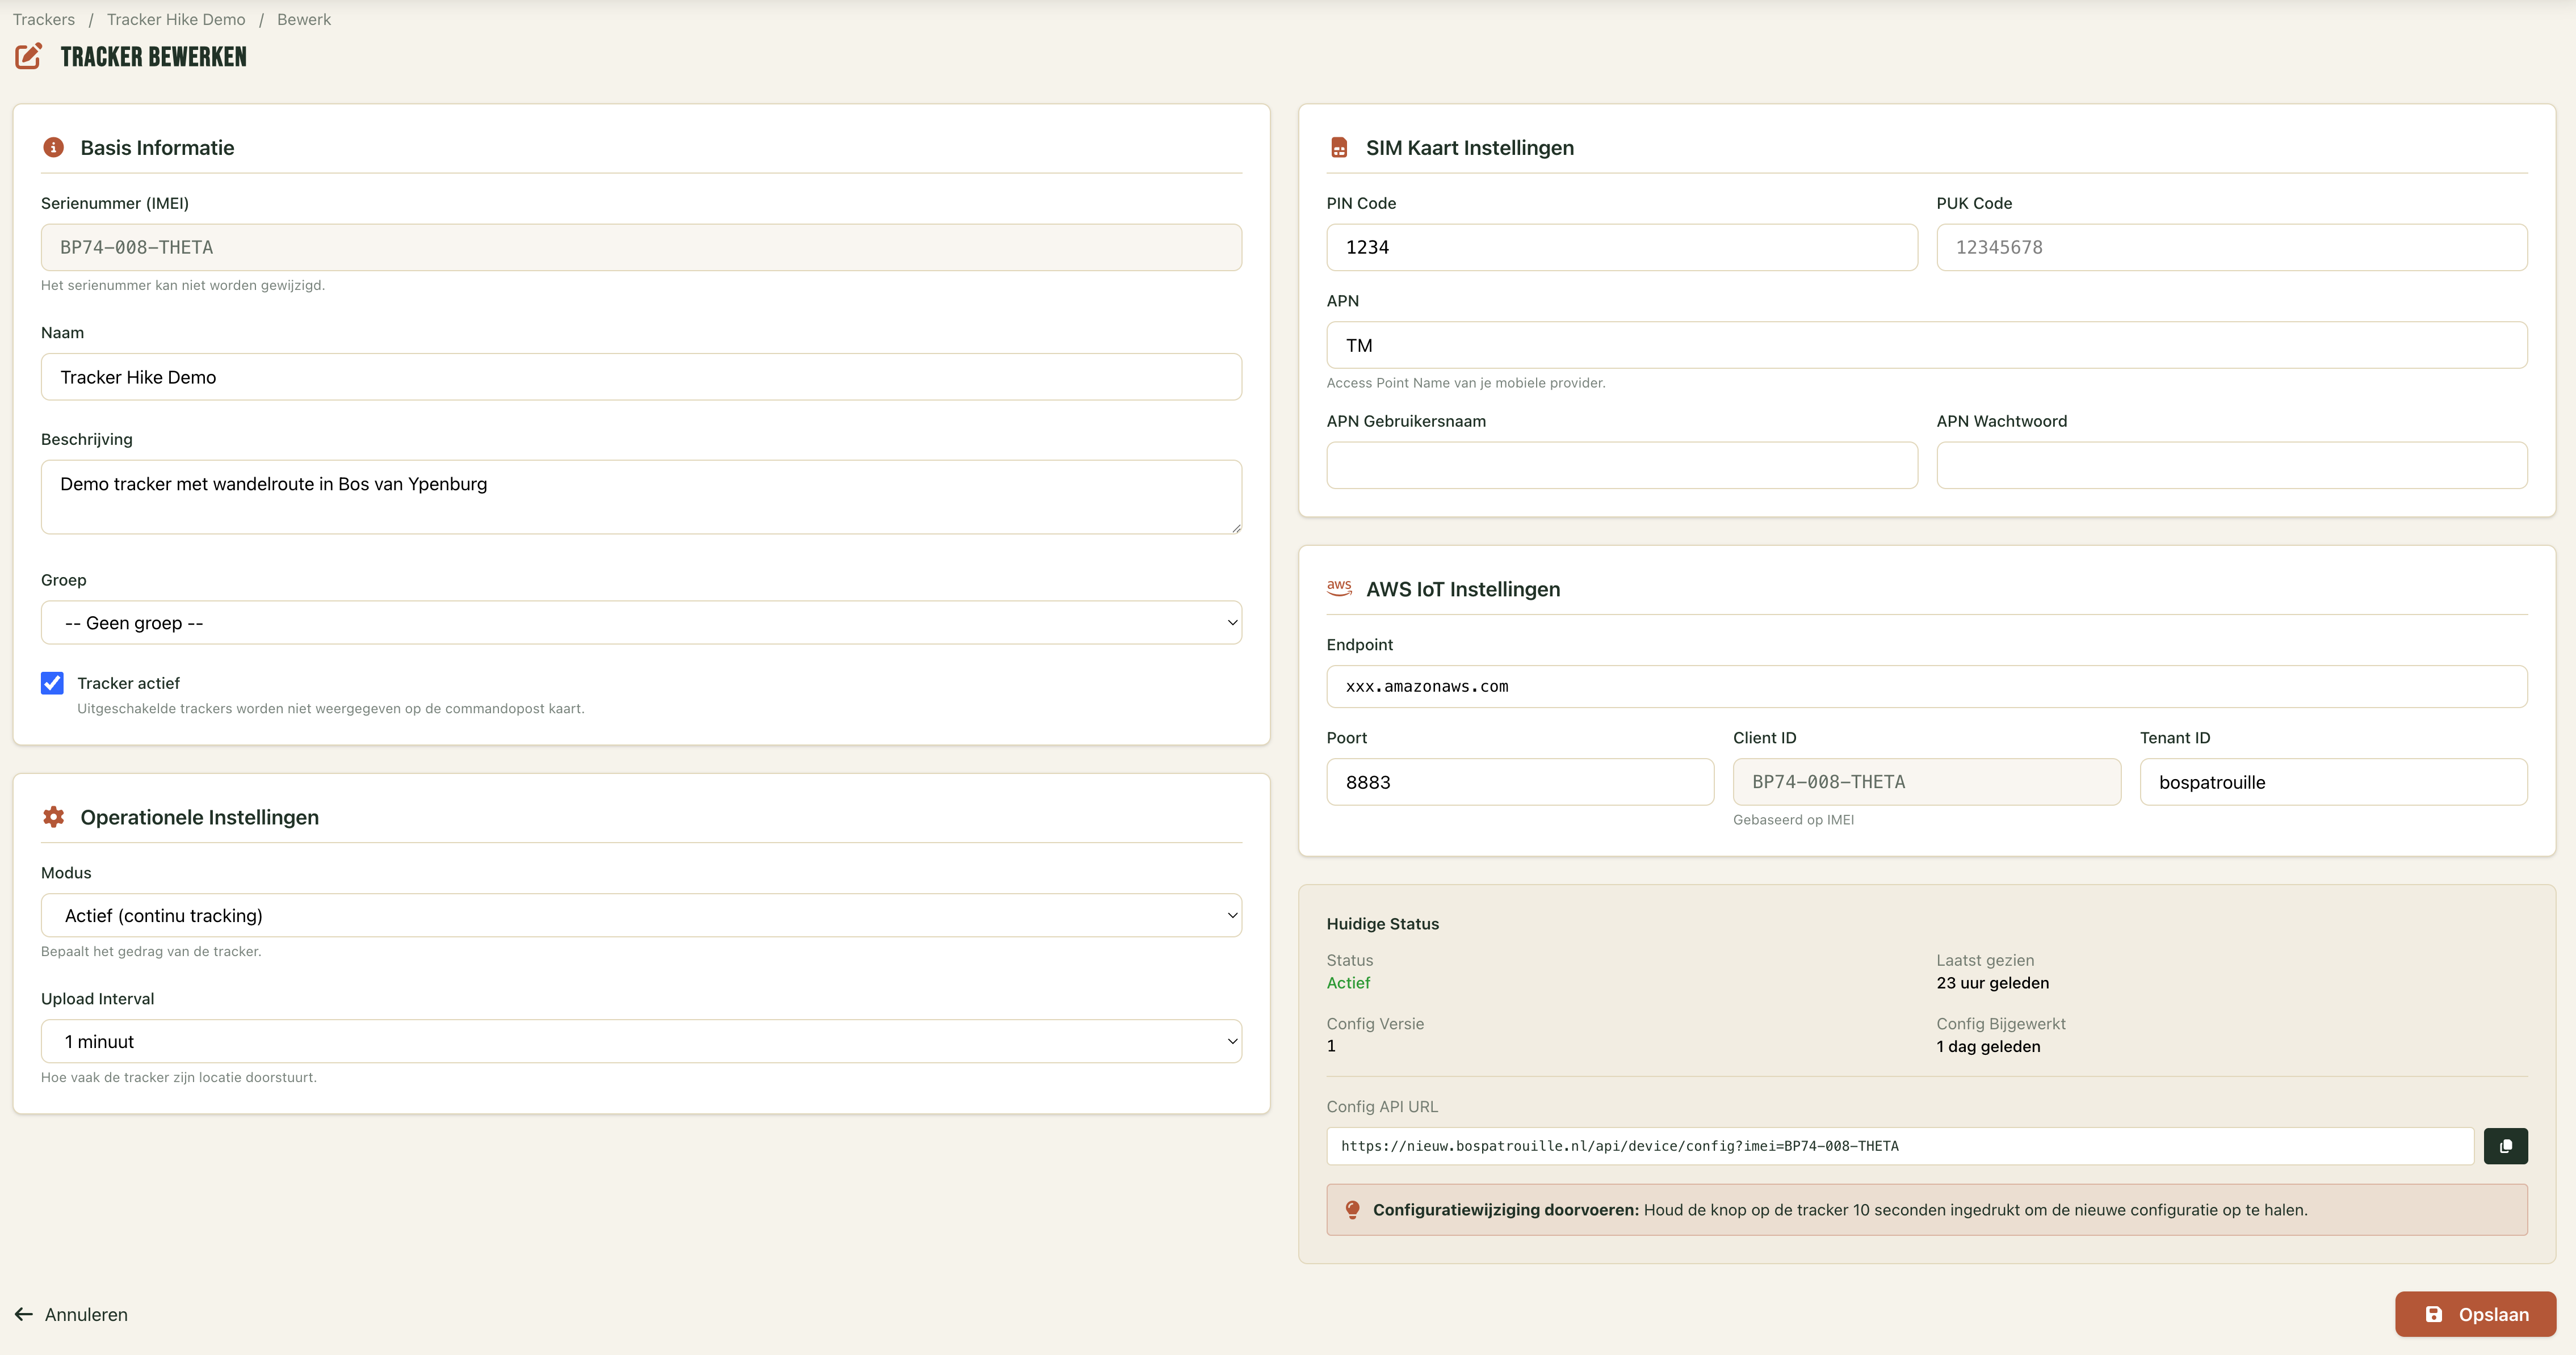The width and height of the screenshot is (2576, 1355).
Task: Go to Trackers breadcrumb
Action: 44,19
